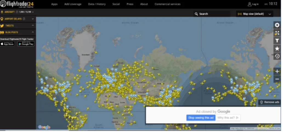Open the flight filter funnel icon
The height and width of the screenshot is (132, 283).
coord(277,41)
